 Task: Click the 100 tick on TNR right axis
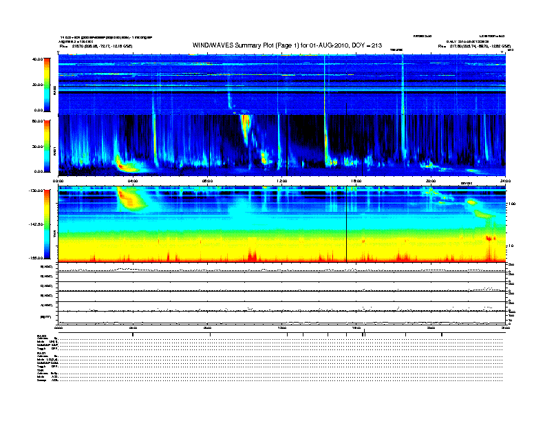[512, 204]
